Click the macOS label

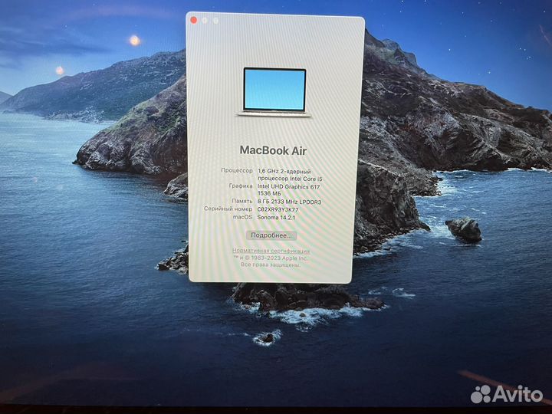pos(242,217)
